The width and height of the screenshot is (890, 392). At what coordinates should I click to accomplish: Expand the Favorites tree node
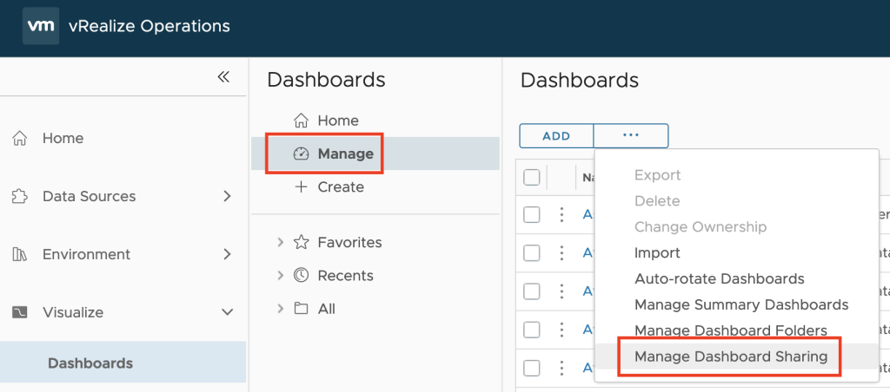pyautogui.click(x=281, y=243)
